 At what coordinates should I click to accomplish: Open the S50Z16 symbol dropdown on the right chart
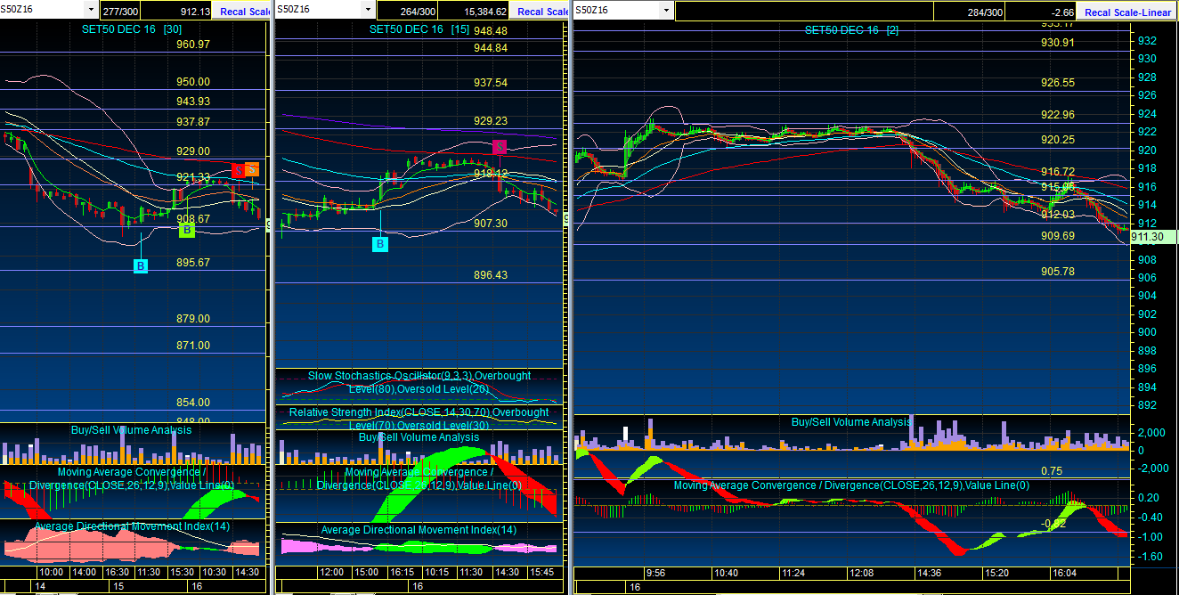coord(665,10)
